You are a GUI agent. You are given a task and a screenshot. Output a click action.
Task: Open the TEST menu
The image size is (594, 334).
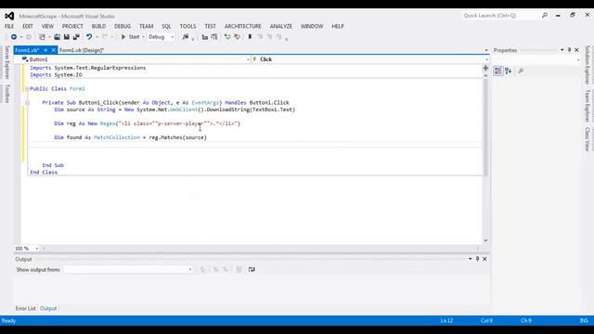(211, 27)
